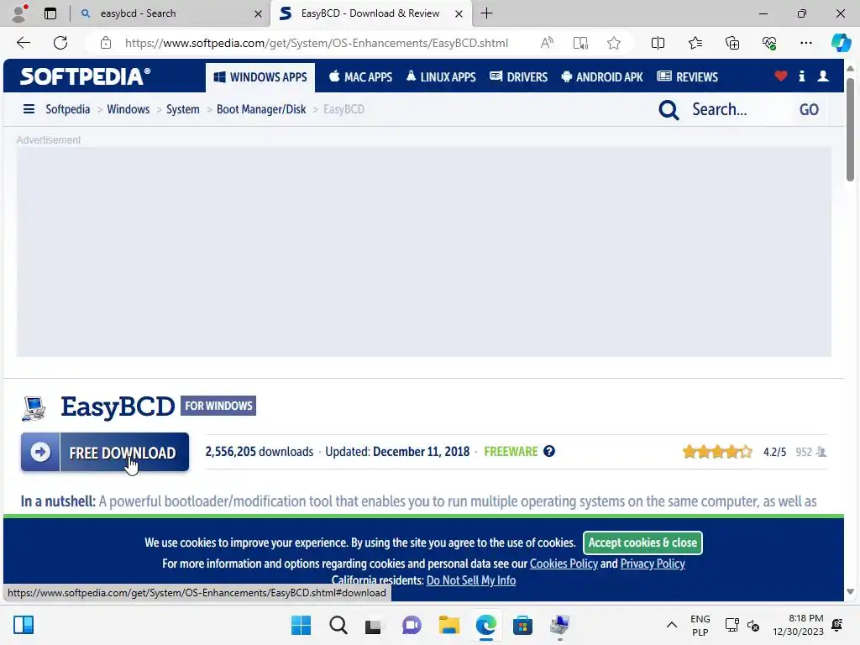Viewport: 860px width, 645px height.
Task: Click the GO search button
Action: click(x=809, y=109)
